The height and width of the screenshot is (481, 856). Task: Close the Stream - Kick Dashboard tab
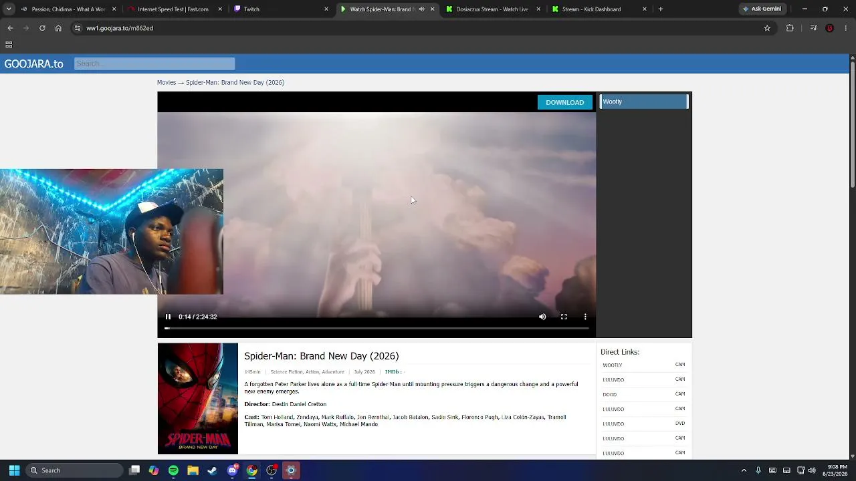645,9
